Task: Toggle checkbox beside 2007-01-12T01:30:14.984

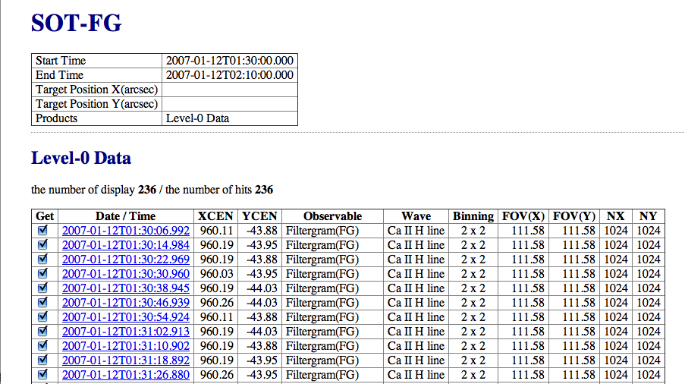Action: click(43, 244)
